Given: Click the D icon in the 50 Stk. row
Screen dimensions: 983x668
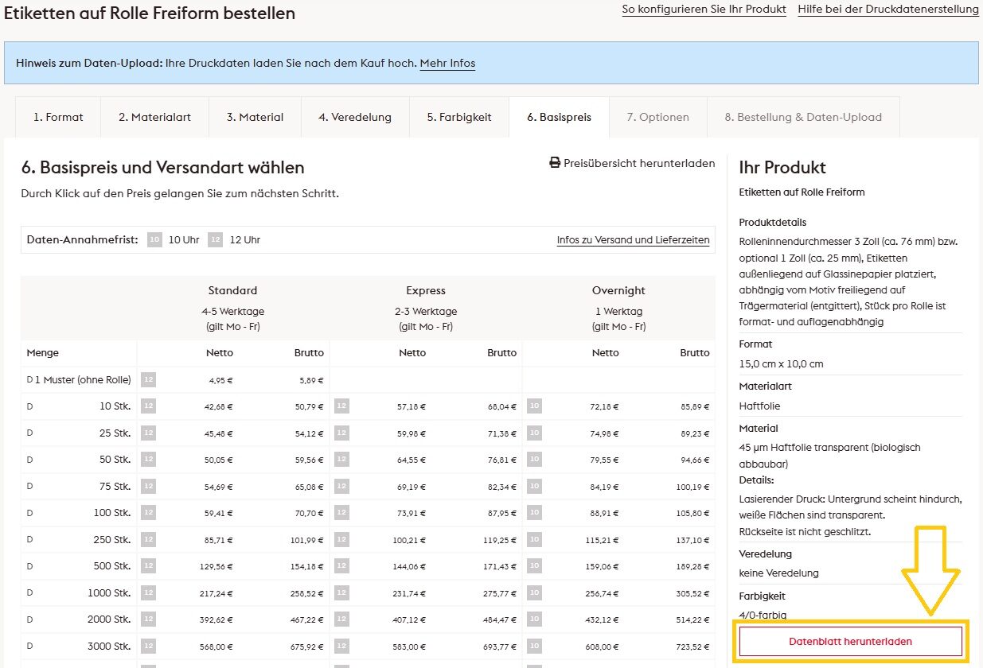Looking at the screenshot, I should pyautogui.click(x=30, y=460).
